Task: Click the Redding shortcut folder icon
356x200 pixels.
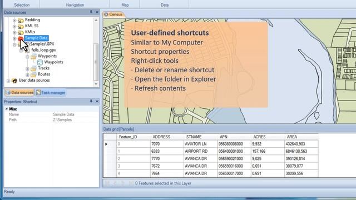Action: point(21,21)
